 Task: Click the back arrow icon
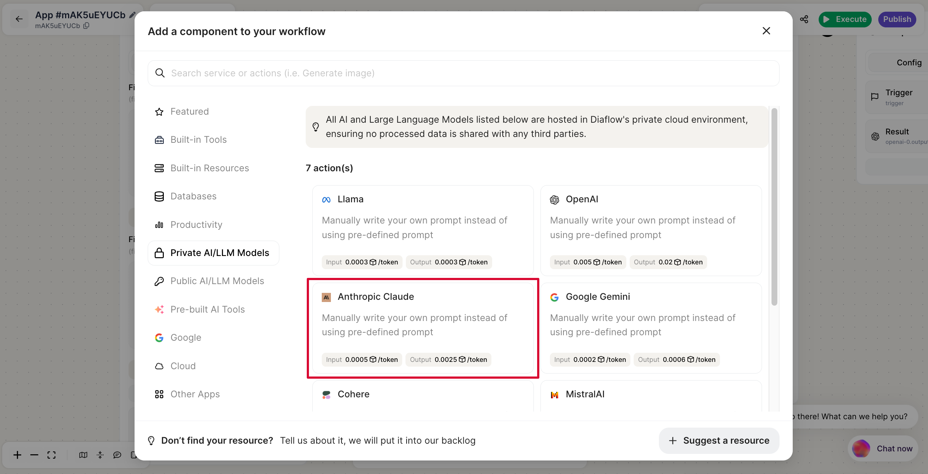click(19, 19)
